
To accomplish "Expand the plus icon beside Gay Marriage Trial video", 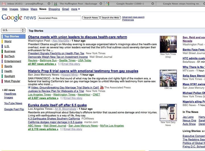I will (x=29, y=88).
